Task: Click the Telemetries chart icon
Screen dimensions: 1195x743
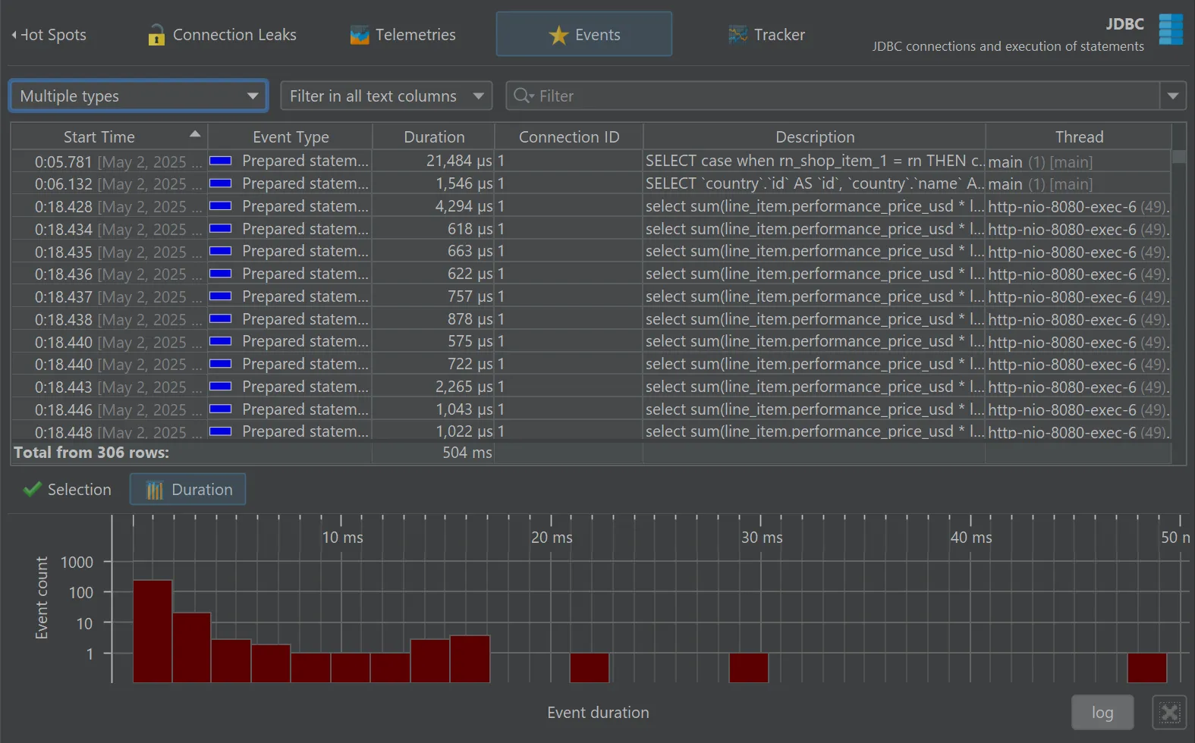Action: tap(359, 35)
